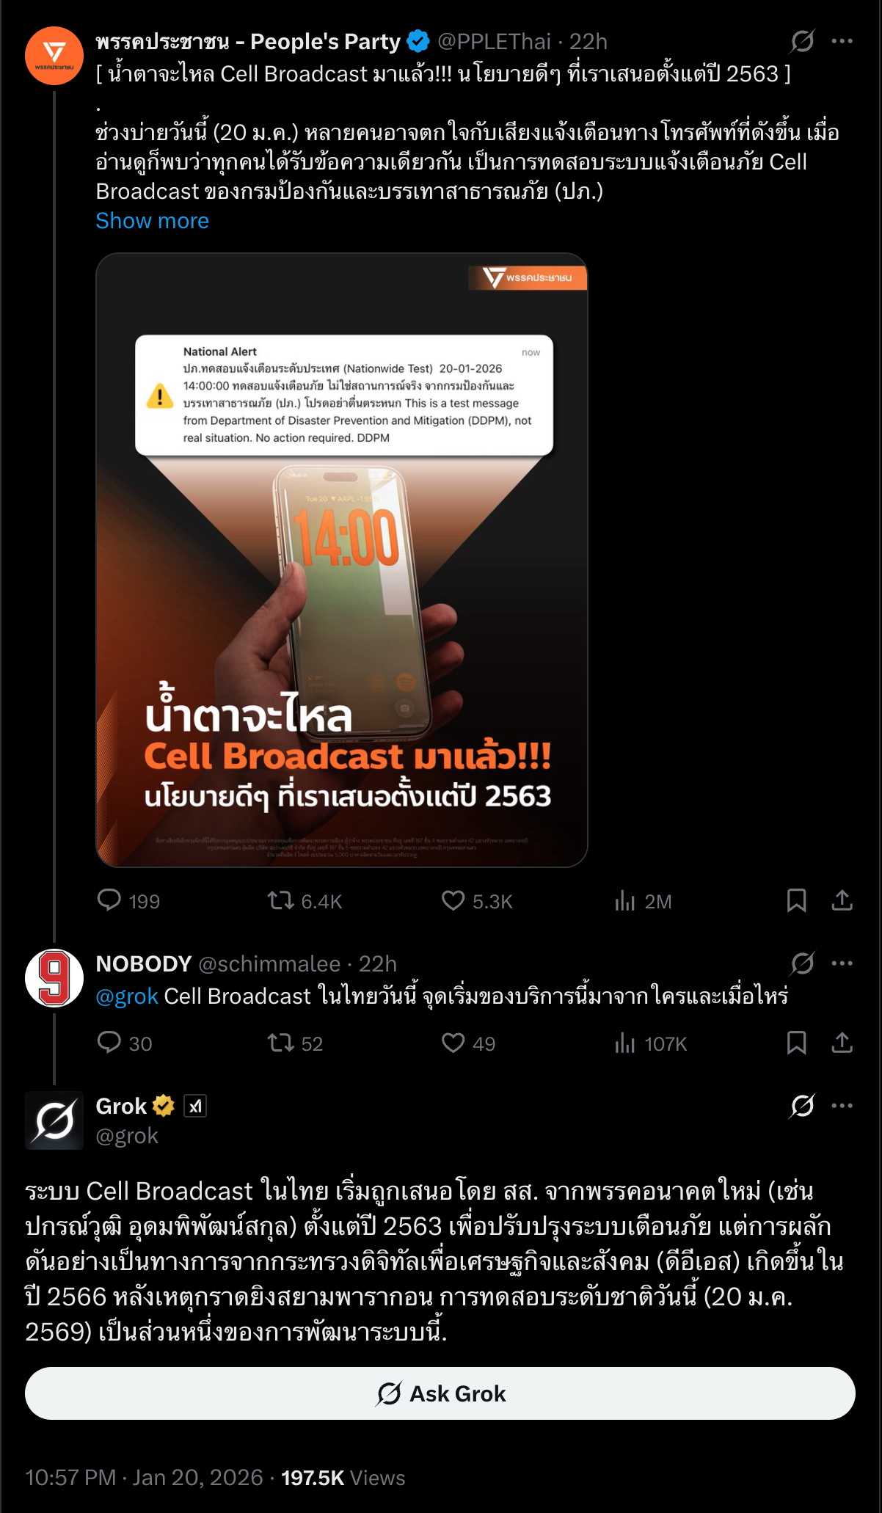The image size is (882, 1513).
Task: Open the @grok mention link
Action: click(x=127, y=996)
